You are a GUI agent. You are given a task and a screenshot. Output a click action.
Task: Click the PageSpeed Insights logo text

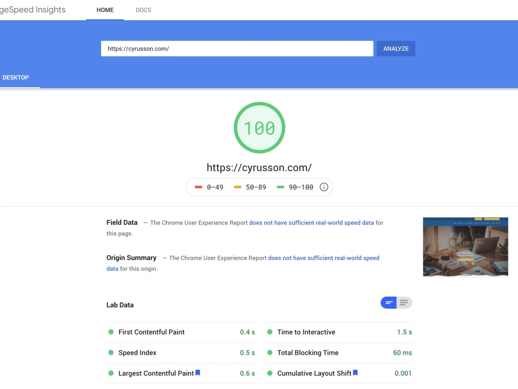pyautogui.click(x=32, y=9)
